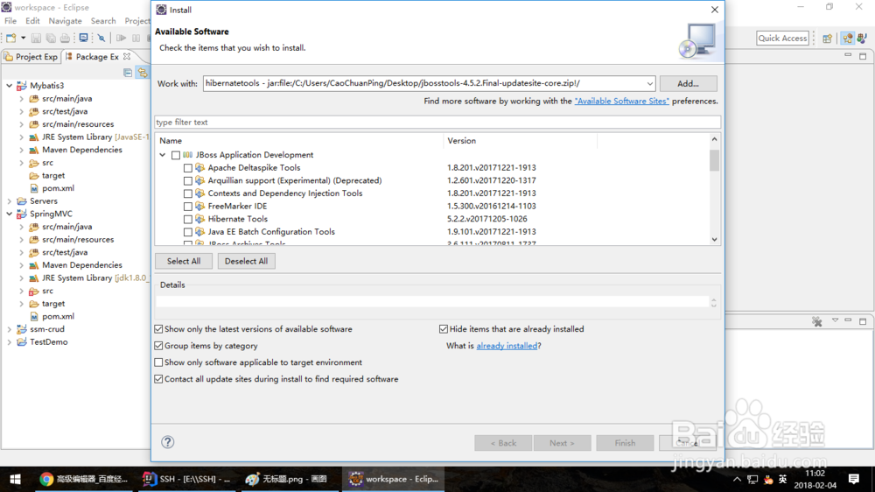Enable Show only software applicable to target

pos(158,362)
